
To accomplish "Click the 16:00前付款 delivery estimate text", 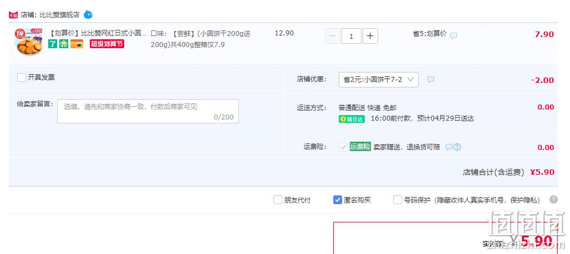I will tap(423, 118).
